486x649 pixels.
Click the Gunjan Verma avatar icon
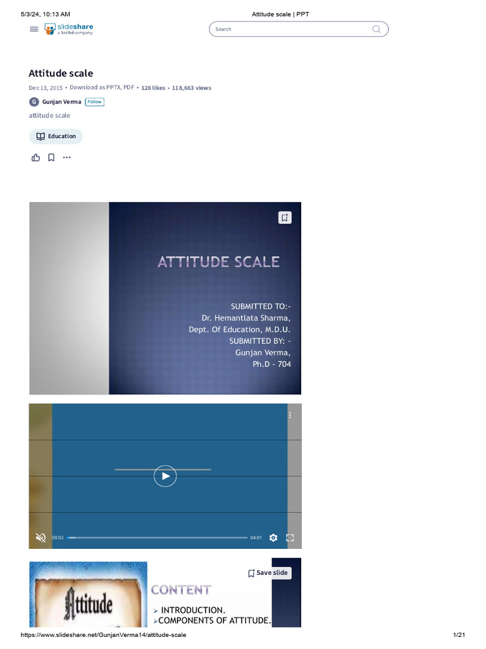coord(34,102)
